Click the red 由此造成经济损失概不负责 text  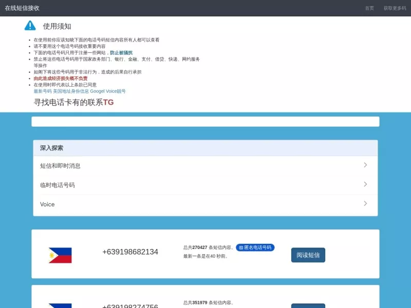click(x=61, y=79)
